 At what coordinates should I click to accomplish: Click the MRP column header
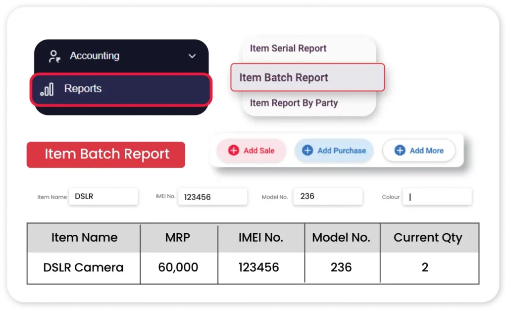(178, 238)
